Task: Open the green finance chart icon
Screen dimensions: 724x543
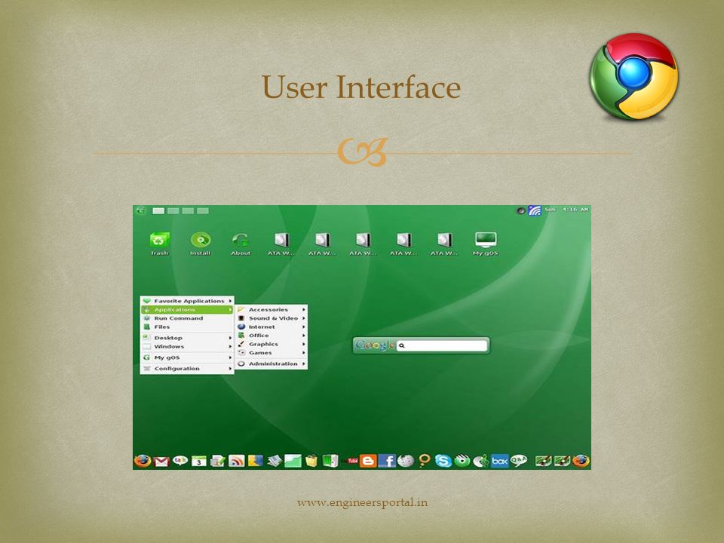Action: 293,461
